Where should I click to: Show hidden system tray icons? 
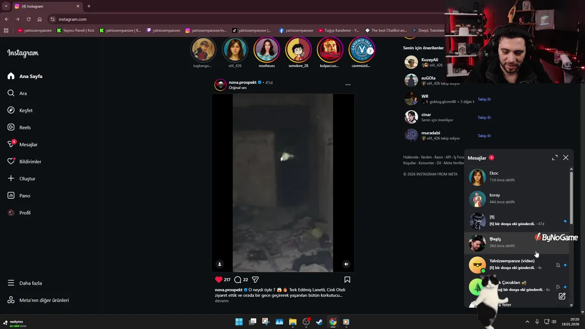pyautogui.click(x=527, y=322)
